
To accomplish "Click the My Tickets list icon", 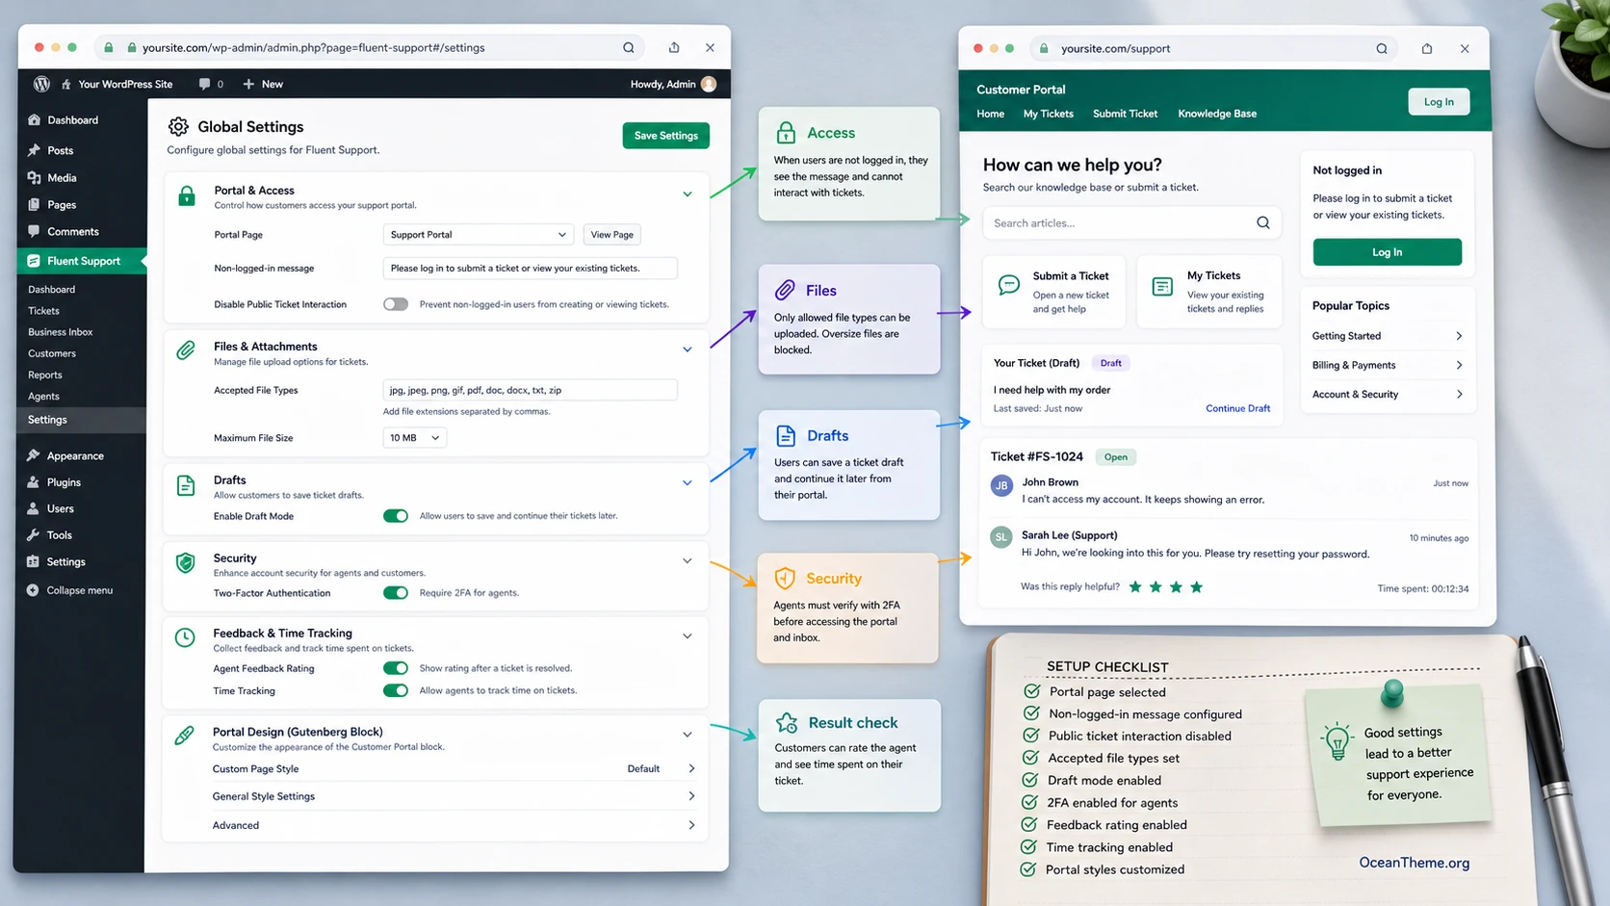I will (x=1162, y=287).
